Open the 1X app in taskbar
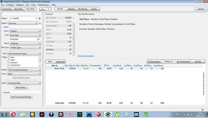 click(136, 115)
